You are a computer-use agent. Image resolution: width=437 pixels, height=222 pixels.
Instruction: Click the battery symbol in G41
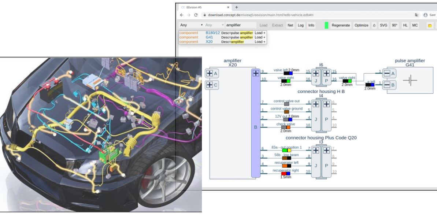click(410, 80)
